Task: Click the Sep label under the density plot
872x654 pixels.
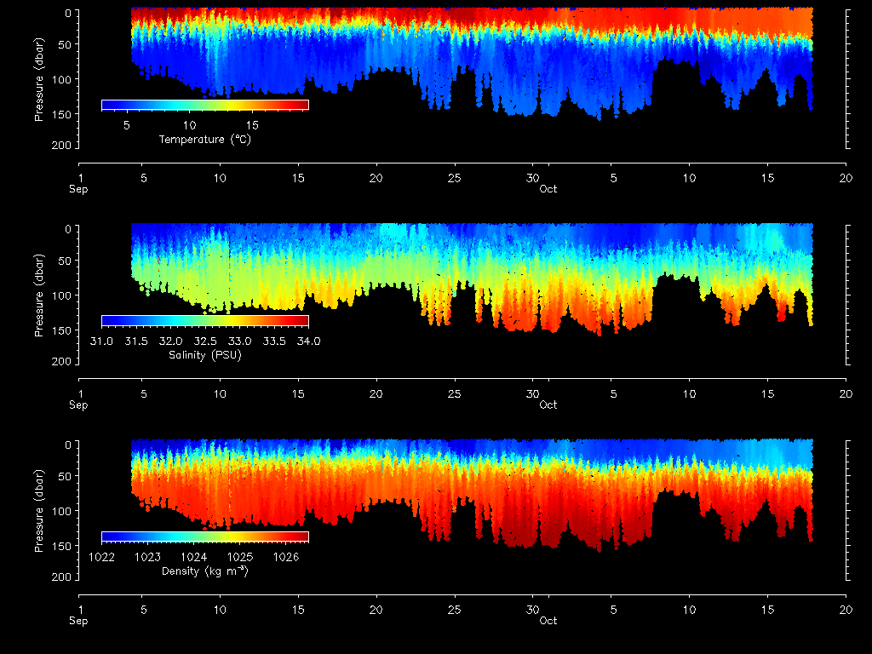Action: click(78, 621)
